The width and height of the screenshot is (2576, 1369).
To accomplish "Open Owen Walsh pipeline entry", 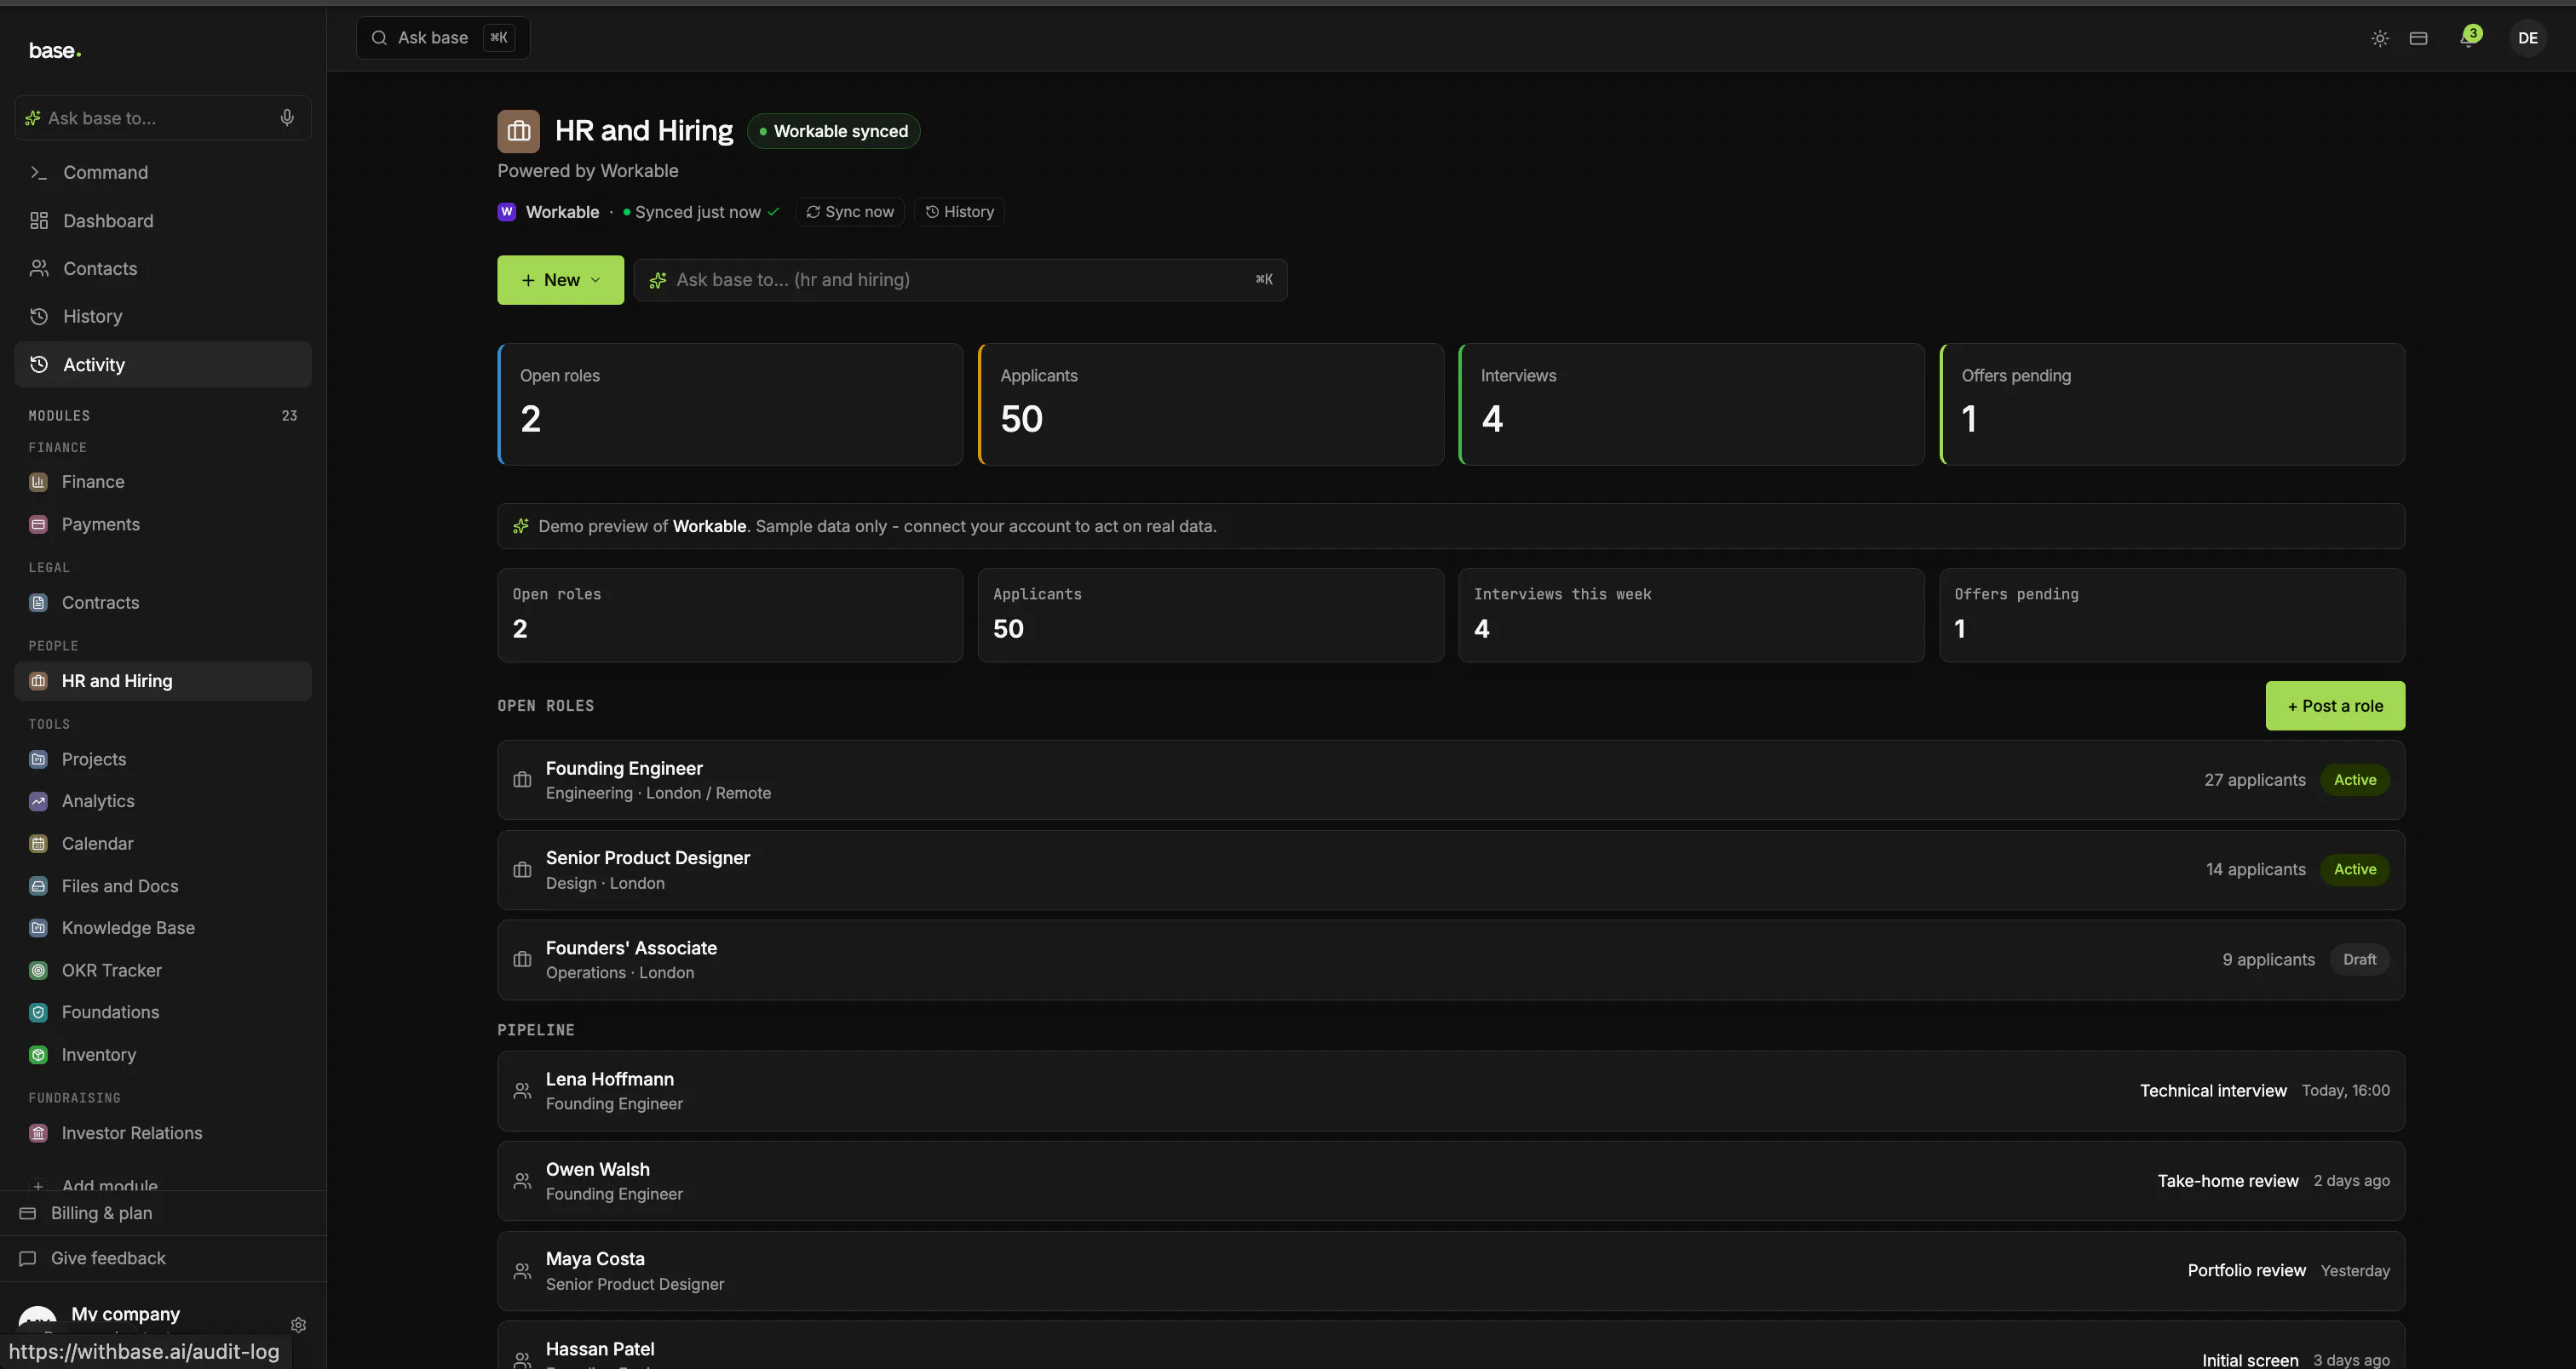I will coord(1451,1181).
